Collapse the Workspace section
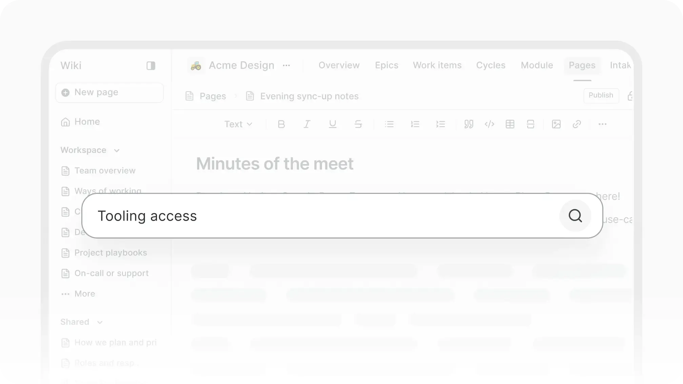Image resolution: width=683 pixels, height=384 pixels. point(117,150)
